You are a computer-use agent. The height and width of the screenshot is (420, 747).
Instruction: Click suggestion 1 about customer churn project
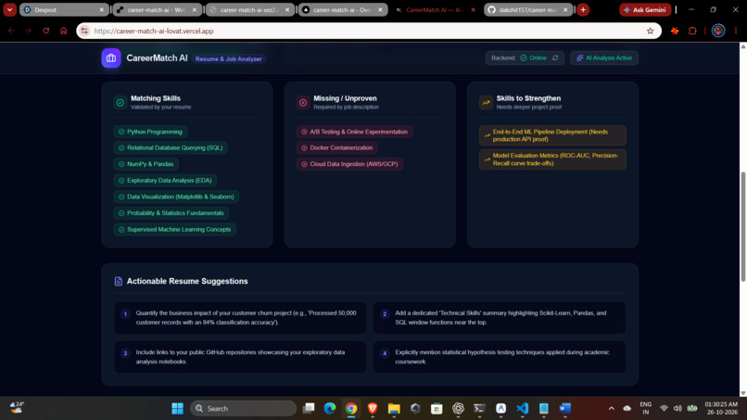[x=240, y=317]
